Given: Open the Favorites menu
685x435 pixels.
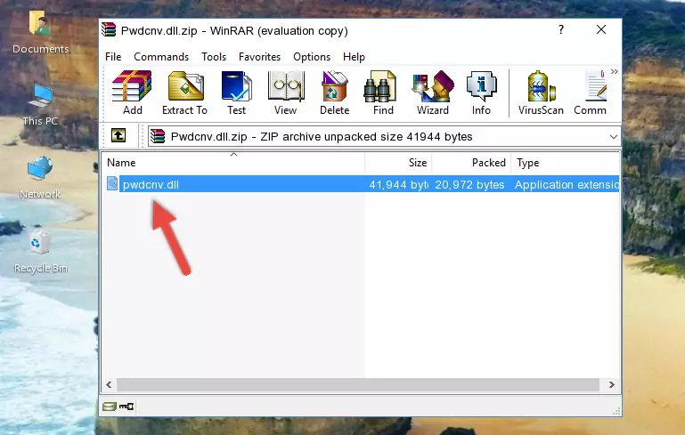Looking at the screenshot, I should 259,57.
